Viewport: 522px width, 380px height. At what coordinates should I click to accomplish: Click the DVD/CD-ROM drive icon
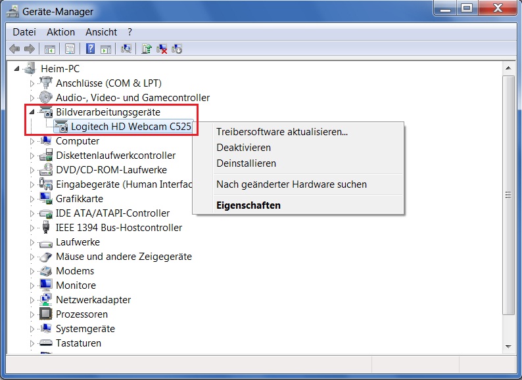coord(46,169)
